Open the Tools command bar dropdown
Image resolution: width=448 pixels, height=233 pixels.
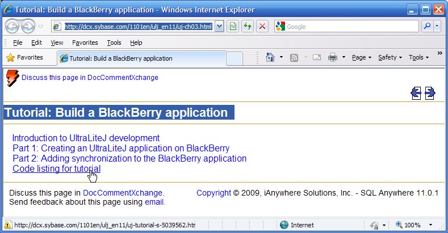pyautogui.click(x=418, y=58)
